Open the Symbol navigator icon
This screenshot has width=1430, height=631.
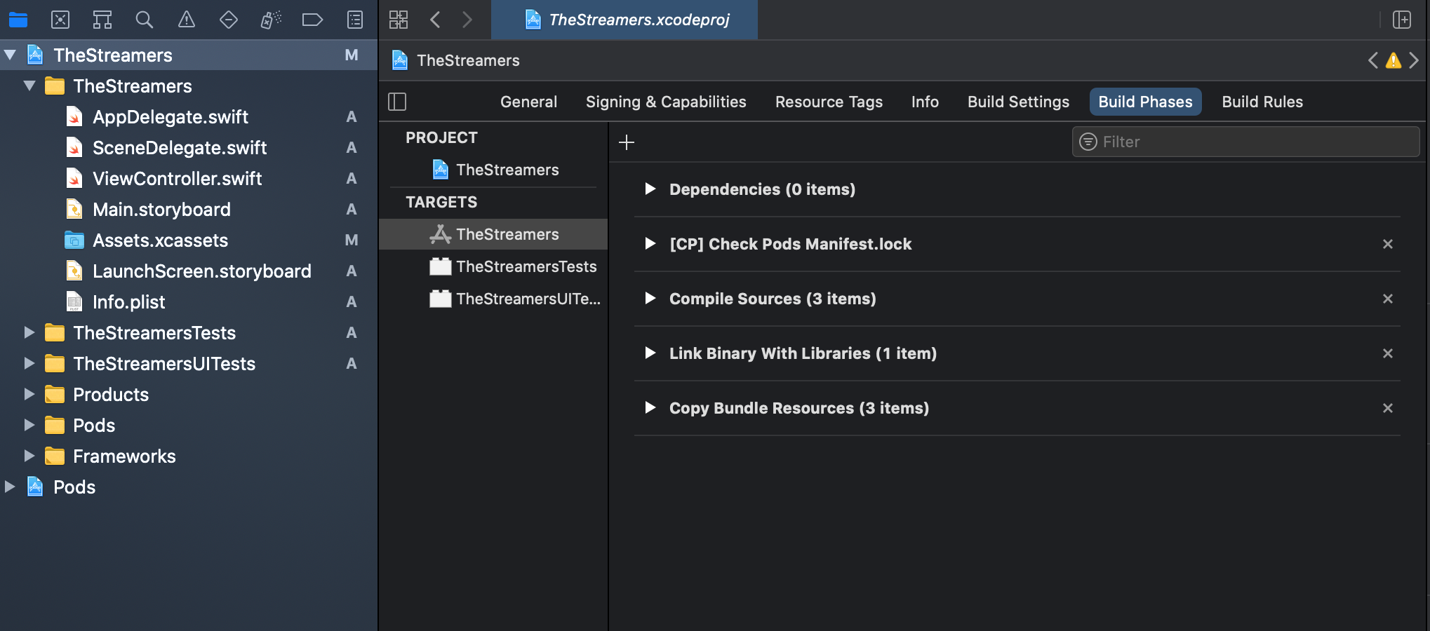click(x=102, y=20)
